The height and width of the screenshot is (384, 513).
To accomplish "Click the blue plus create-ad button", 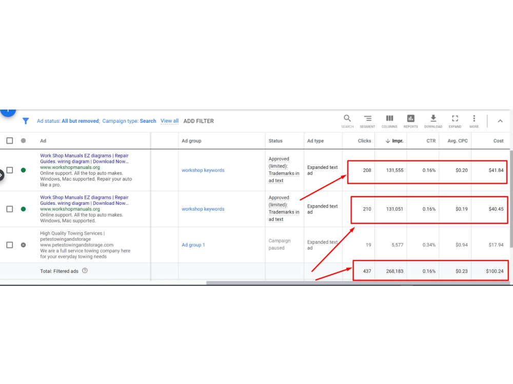I will (x=8, y=112).
